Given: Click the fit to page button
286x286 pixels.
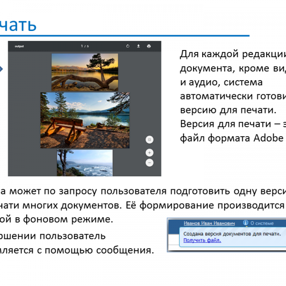Looking at the screenshot, I should click(149, 140).
